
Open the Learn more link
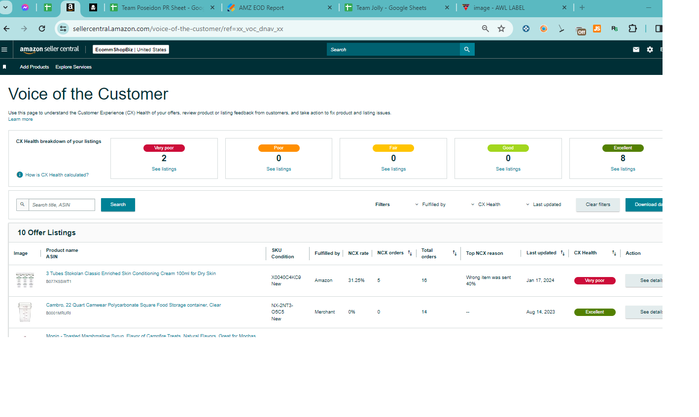click(x=21, y=119)
